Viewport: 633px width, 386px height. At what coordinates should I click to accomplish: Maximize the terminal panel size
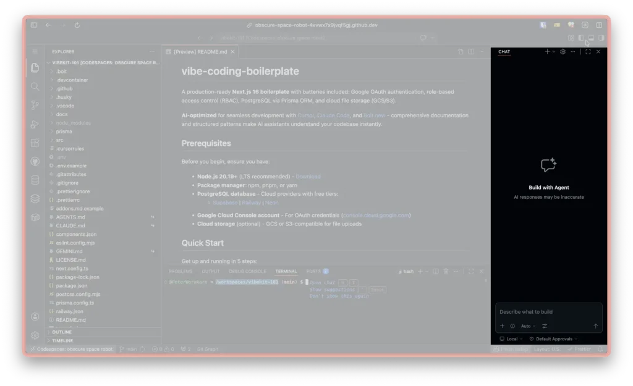point(471,272)
